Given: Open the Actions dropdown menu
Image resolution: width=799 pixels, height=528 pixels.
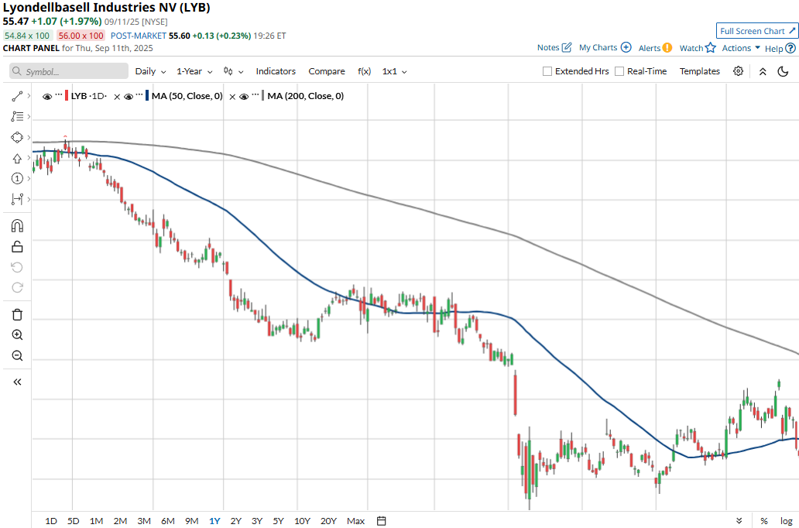Looking at the screenshot, I should click(x=742, y=48).
